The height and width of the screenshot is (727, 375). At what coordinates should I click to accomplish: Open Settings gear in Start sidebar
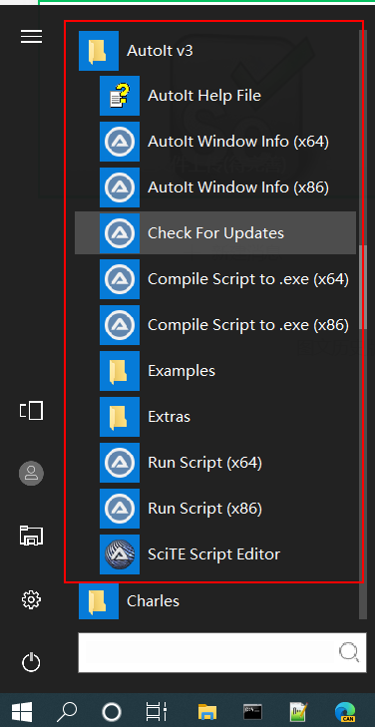point(32,600)
